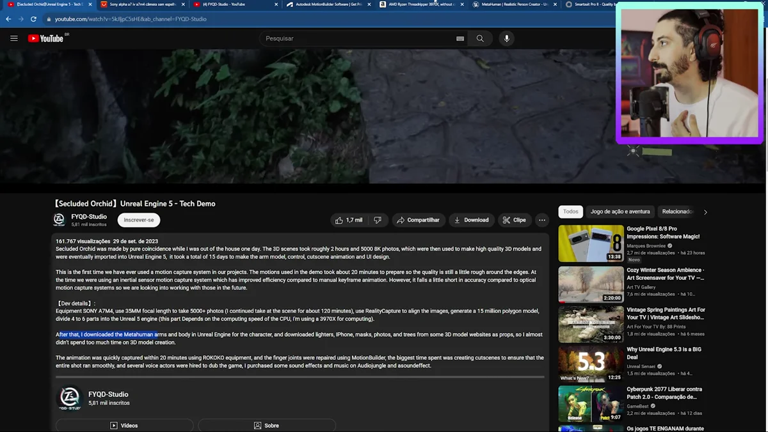Switch to Autodesk MotionBuilder Software tab
768x432 pixels.
pos(328,4)
